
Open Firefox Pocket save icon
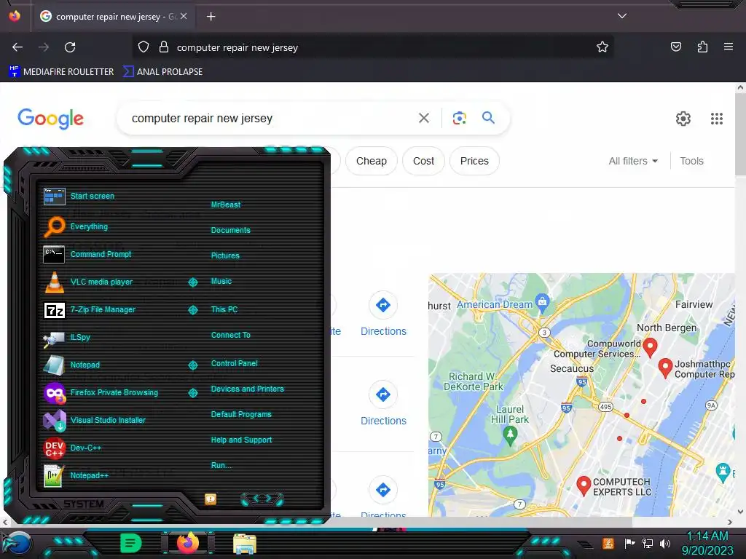(675, 47)
